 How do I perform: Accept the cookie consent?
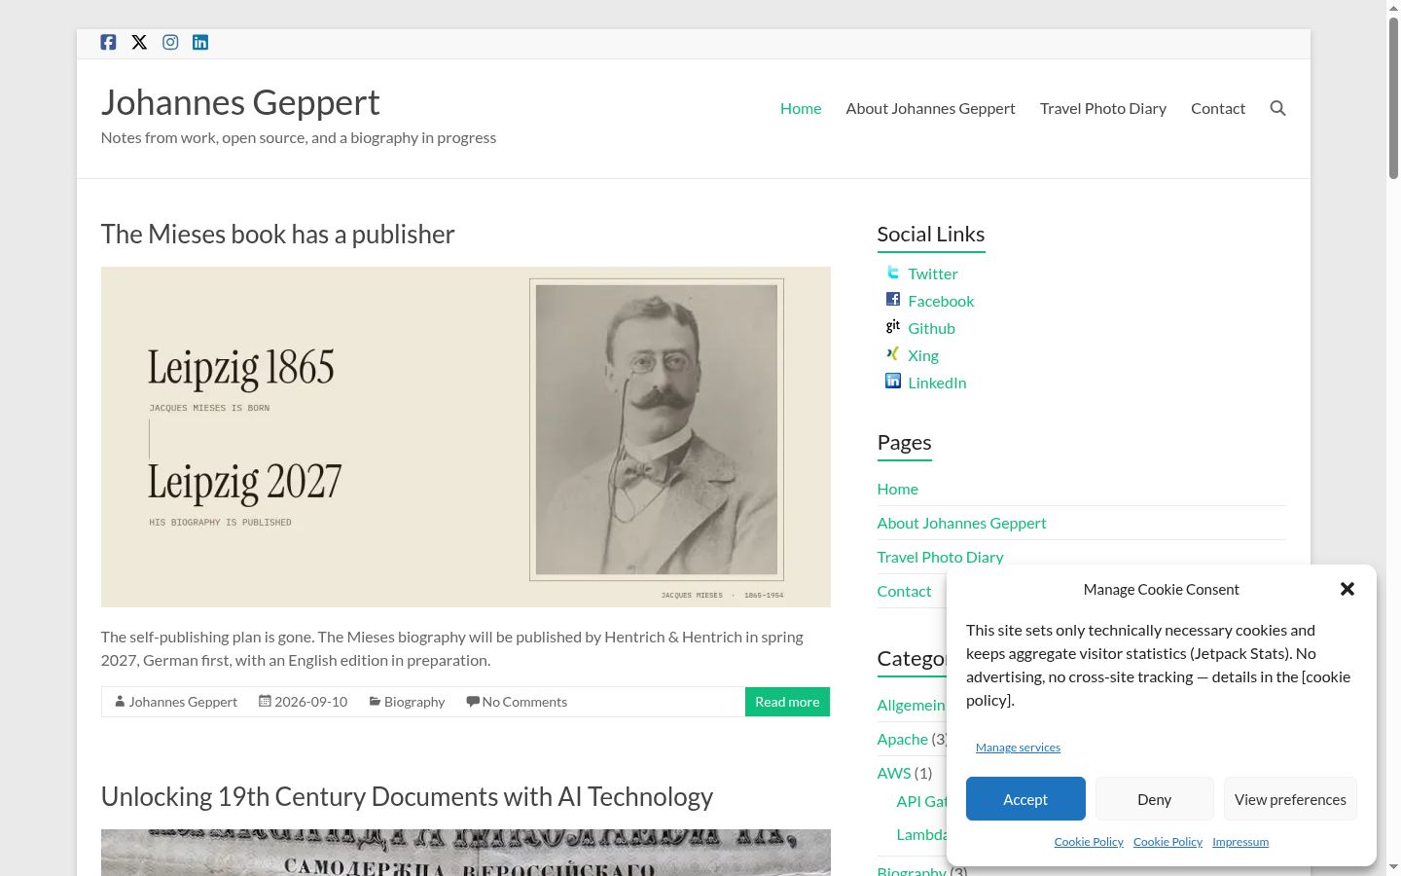(1025, 799)
